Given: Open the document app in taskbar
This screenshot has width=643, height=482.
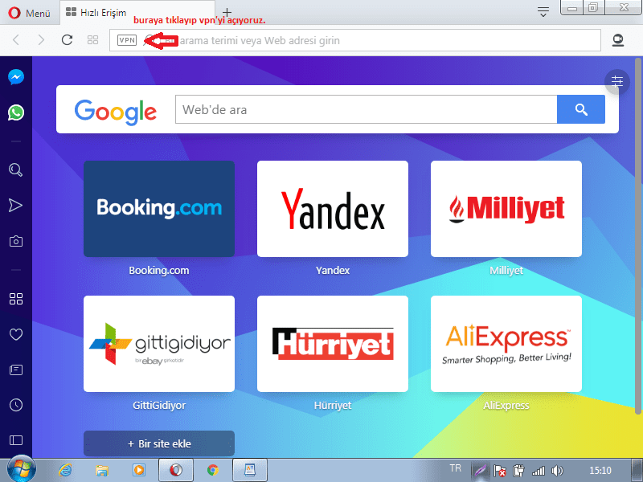Looking at the screenshot, I should [x=250, y=470].
